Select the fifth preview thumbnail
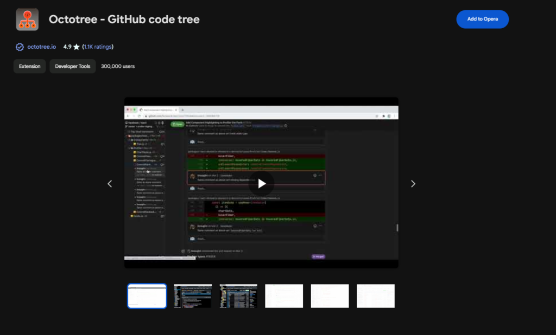556x335 pixels. [x=330, y=296]
